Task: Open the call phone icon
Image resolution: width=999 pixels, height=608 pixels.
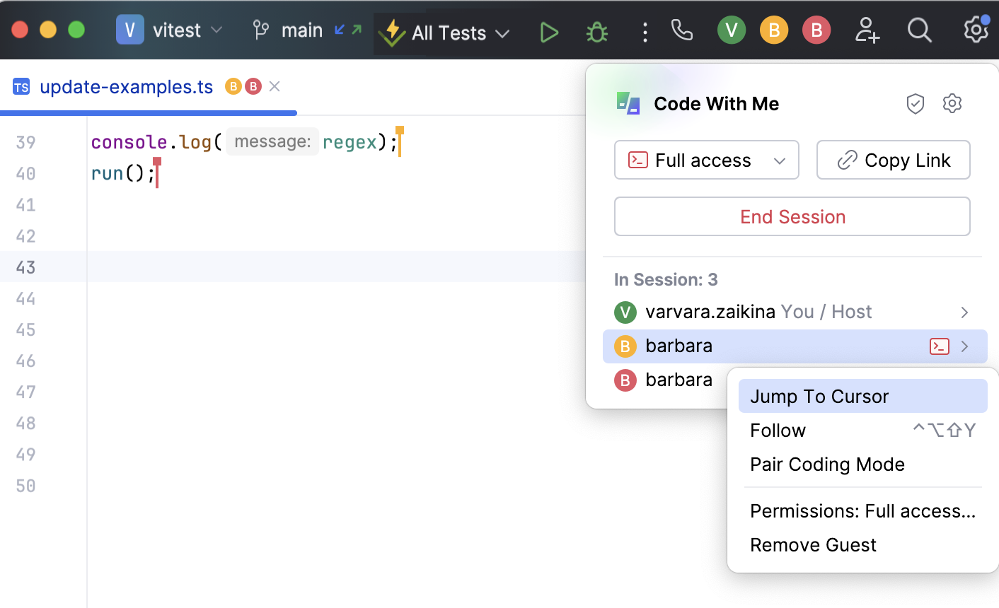Action: tap(682, 30)
